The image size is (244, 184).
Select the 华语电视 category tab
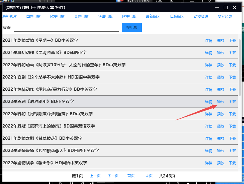coord(105,16)
